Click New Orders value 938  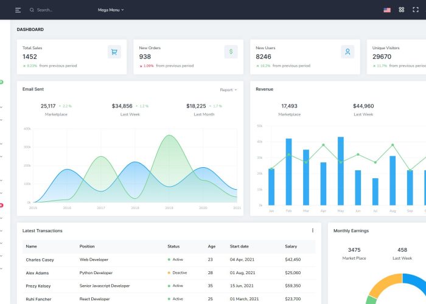pyautogui.click(x=145, y=57)
